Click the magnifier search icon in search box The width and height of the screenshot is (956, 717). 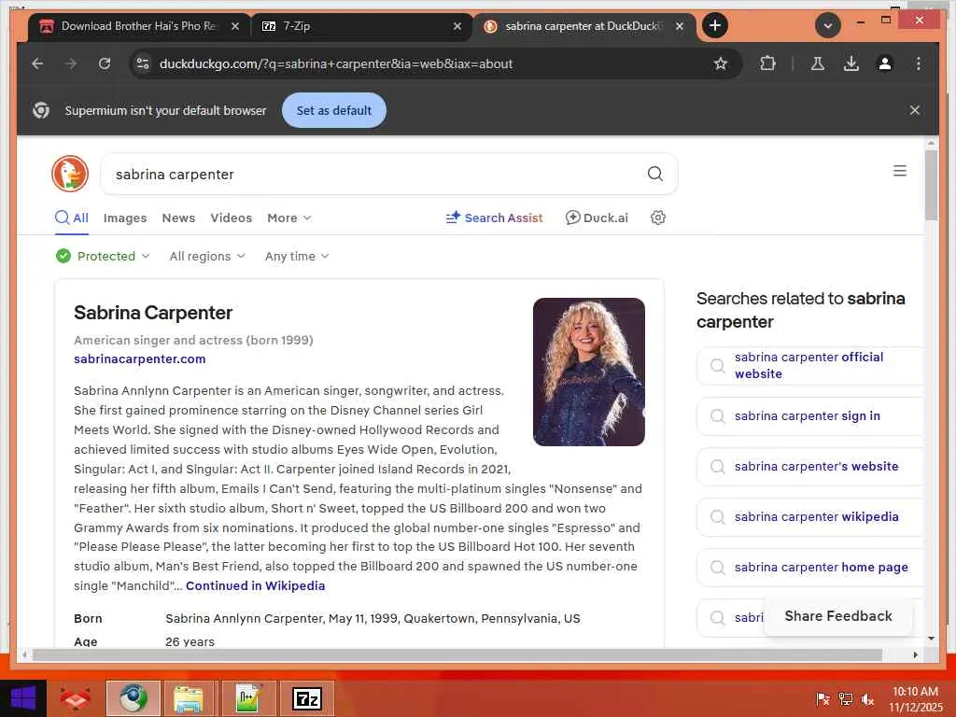(655, 174)
